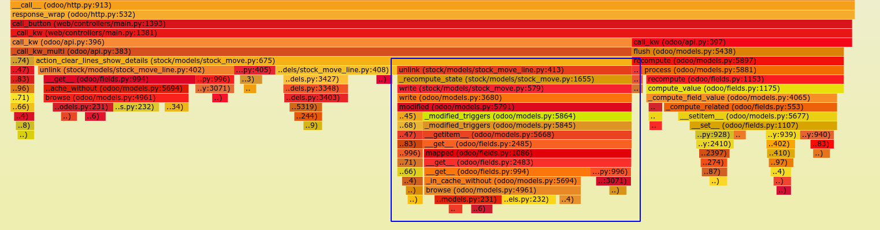Click the ..5319) frame
Screen dimensions: 880x230
pos(306,107)
